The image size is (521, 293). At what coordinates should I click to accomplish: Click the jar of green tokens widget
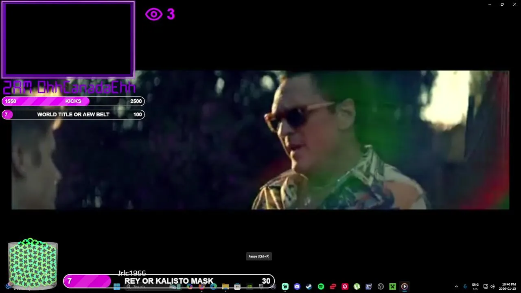(x=33, y=264)
